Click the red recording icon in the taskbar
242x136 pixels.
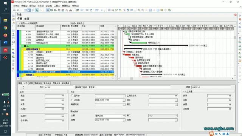(5, 57)
